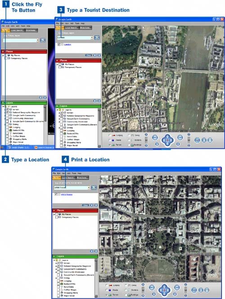Expand the My Places tree in the leftmost window
Image resolution: width=225 pixels, height=299 pixels.
(x=3, y=55)
